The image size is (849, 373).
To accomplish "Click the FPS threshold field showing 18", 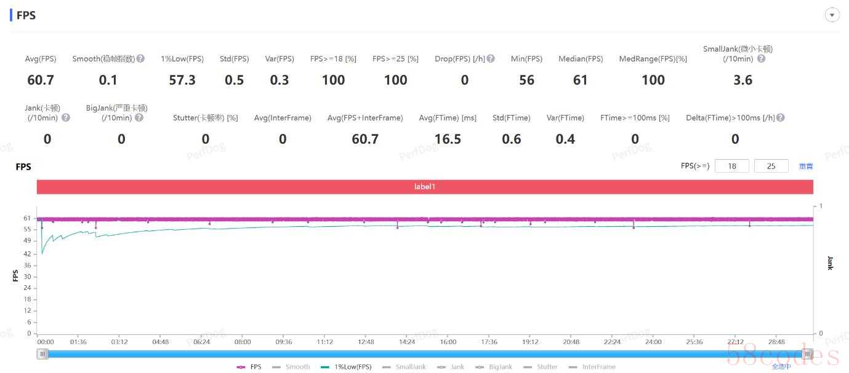I will (x=732, y=166).
